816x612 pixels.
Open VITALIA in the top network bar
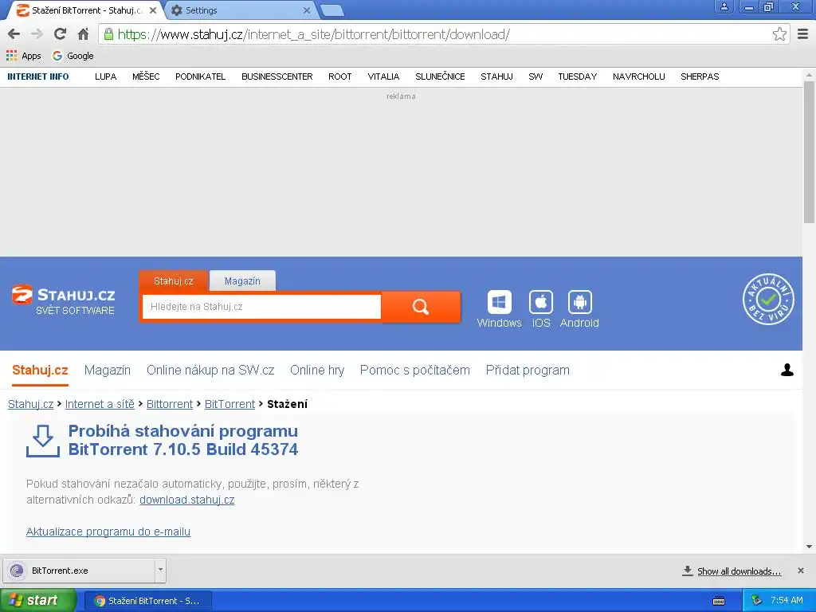[383, 76]
